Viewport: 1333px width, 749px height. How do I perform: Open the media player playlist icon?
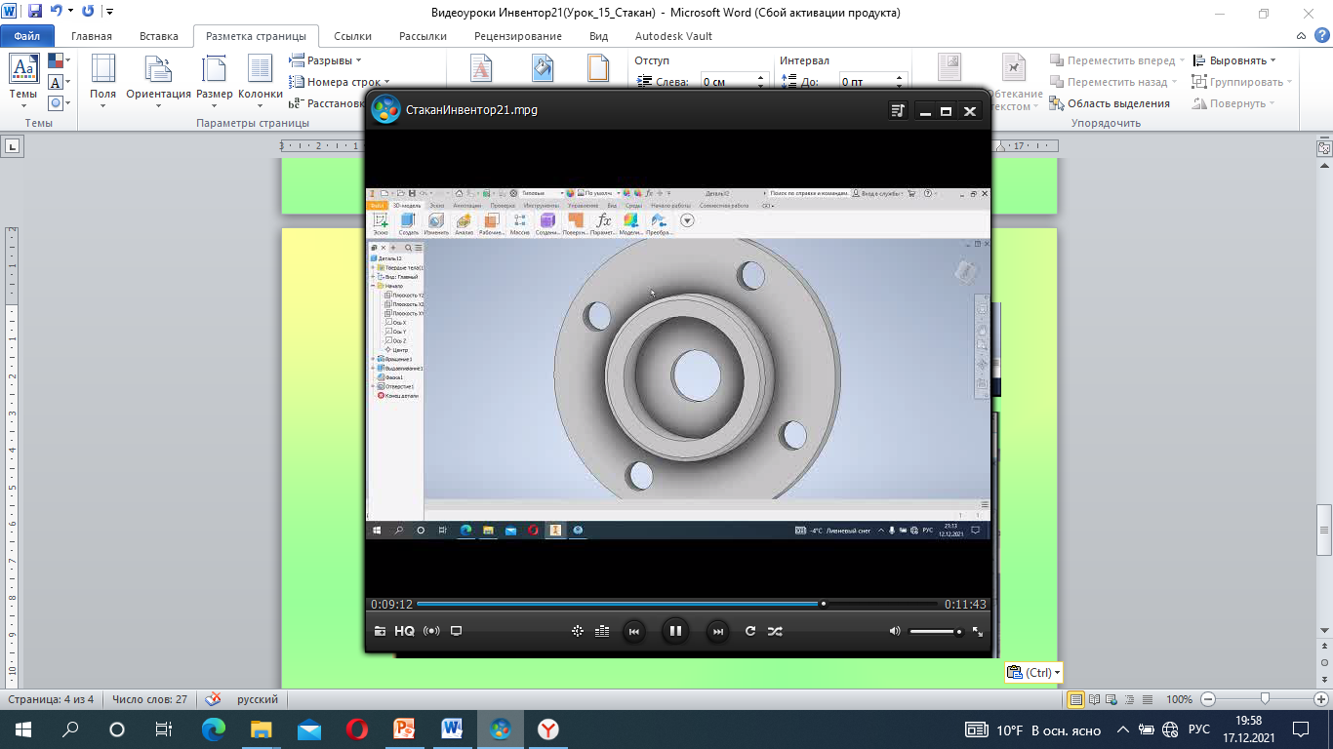(x=899, y=111)
